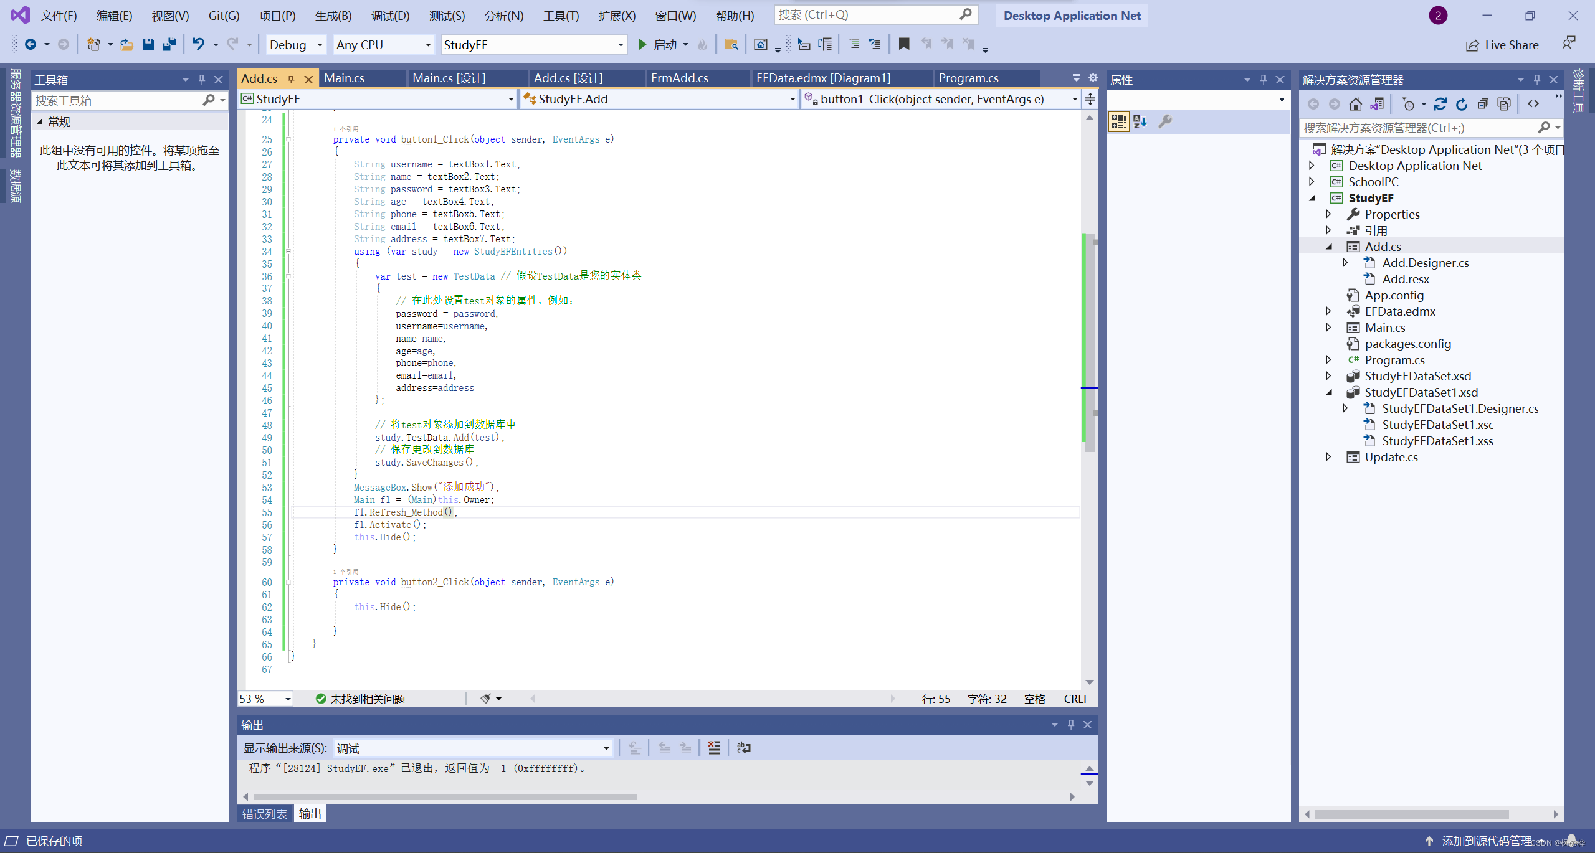Screen dimensions: 1595x853
Task: Clear all output with the clear icon
Action: pyautogui.click(x=714, y=748)
